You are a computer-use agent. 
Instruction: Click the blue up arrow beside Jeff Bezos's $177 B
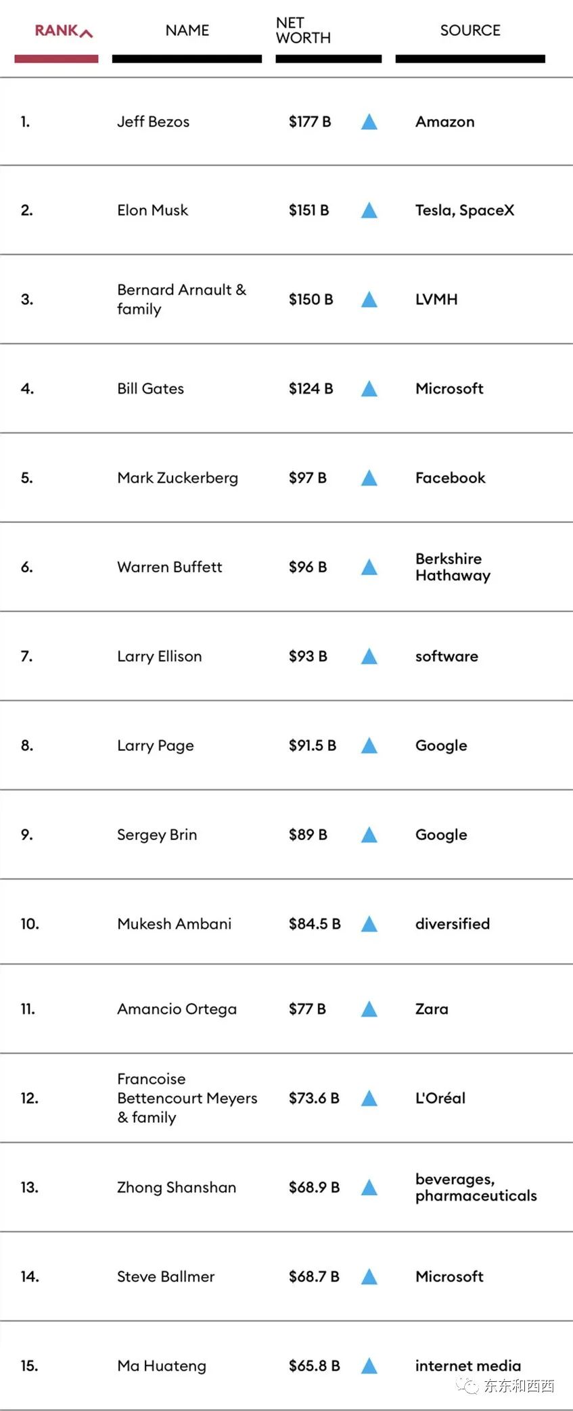click(369, 122)
